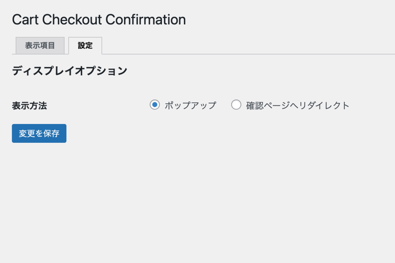The height and width of the screenshot is (263, 395).
Task: Save changes with the blue 変更を保存 button
Action: click(39, 134)
